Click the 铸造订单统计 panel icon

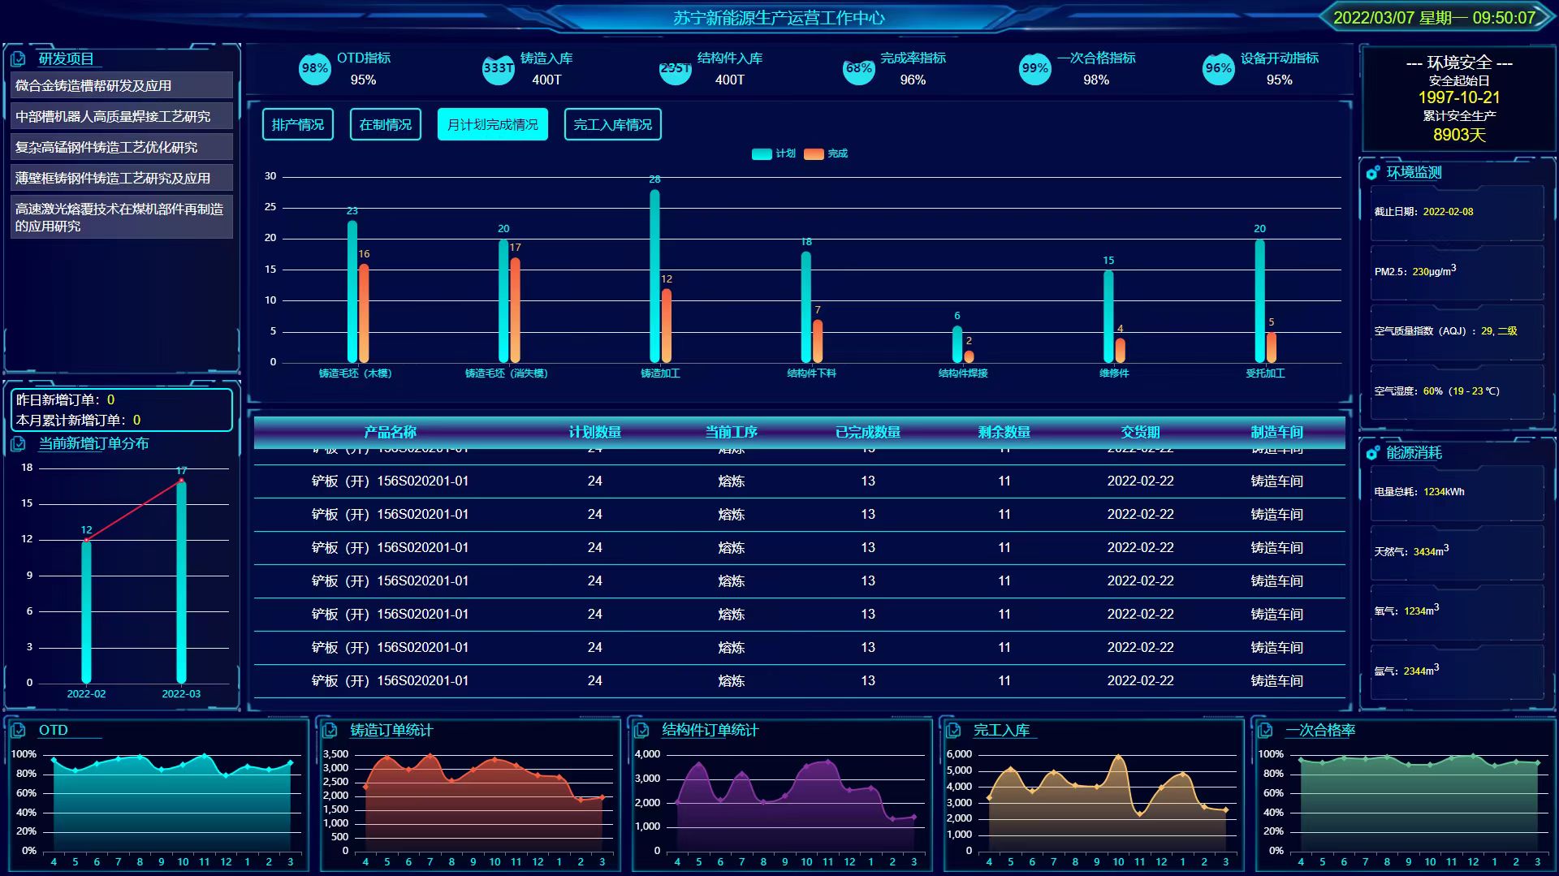click(330, 731)
